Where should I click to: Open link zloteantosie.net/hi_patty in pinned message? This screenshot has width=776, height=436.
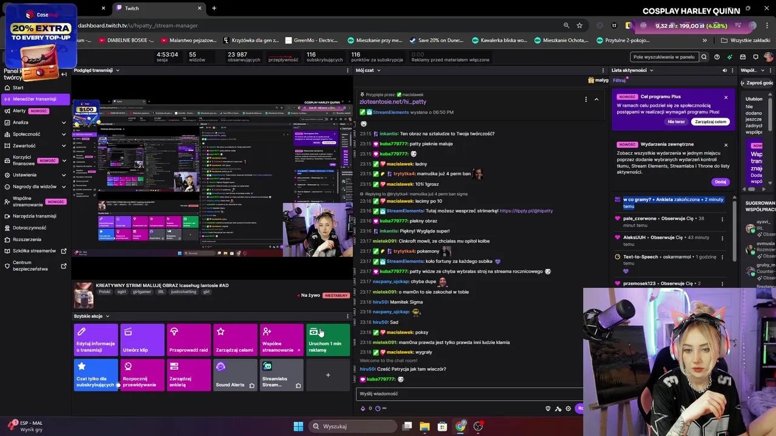click(393, 102)
